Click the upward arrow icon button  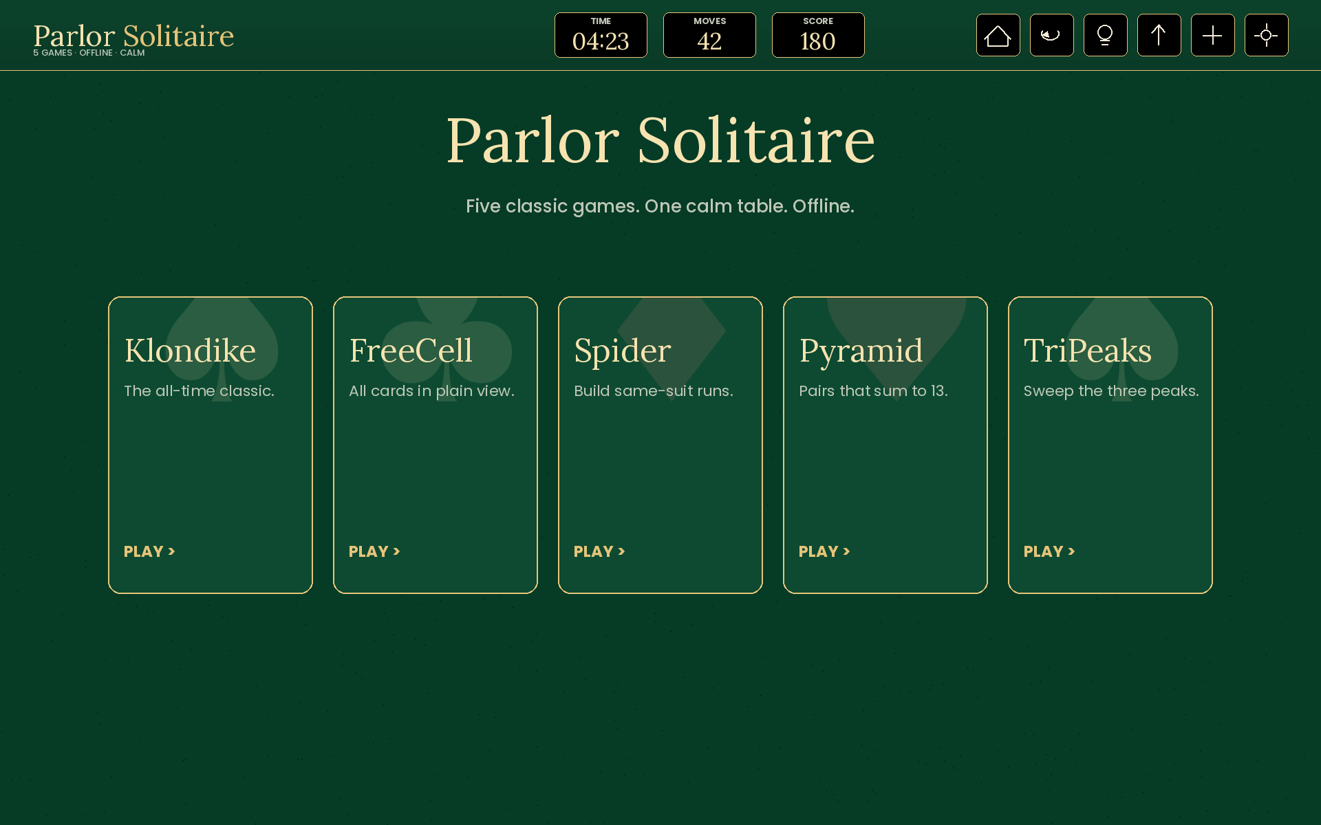[1159, 35]
